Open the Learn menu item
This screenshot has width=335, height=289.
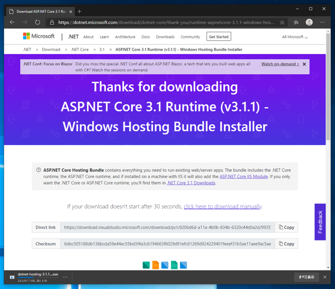(x=104, y=37)
